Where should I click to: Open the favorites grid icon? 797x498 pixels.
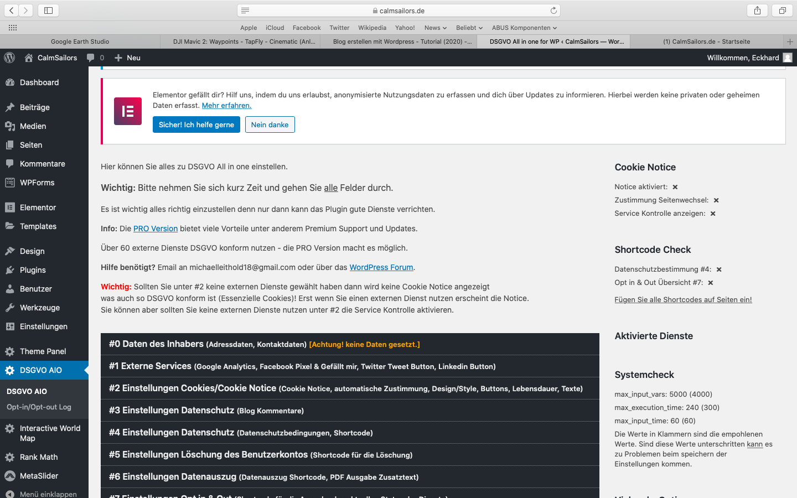click(x=13, y=28)
